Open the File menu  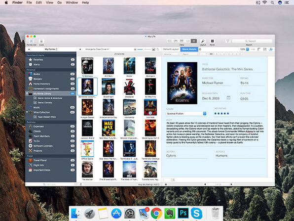[29, 2]
